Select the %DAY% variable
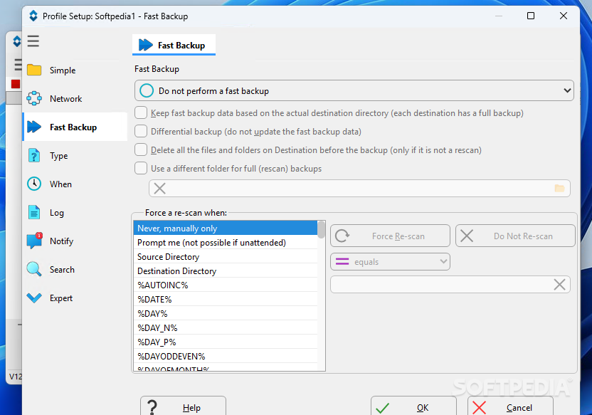The height and width of the screenshot is (415, 592). point(226,314)
